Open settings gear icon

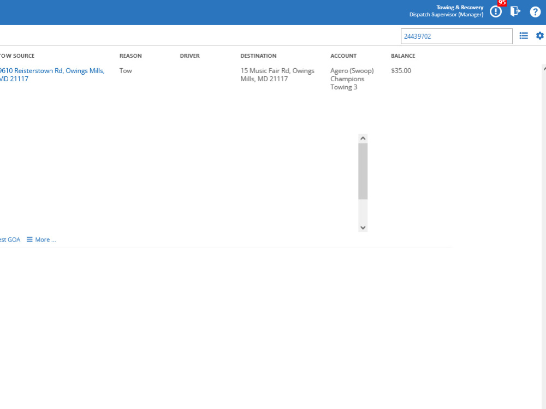click(x=540, y=35)
